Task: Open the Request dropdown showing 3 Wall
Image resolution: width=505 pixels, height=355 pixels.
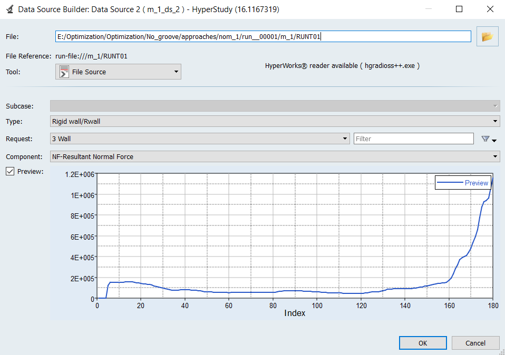Action: pyautogui.click(x=200, y=139)
